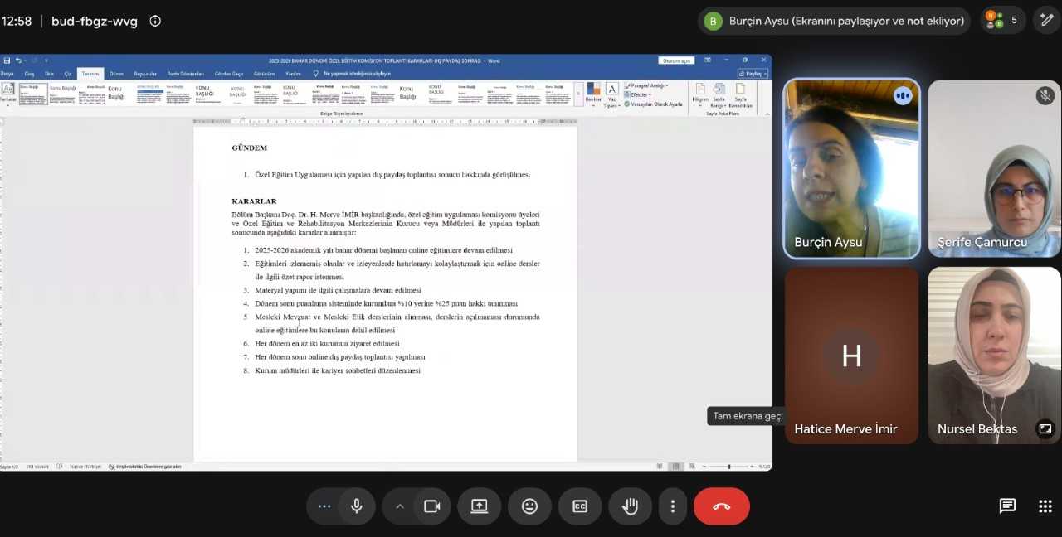Screen dimensions: 1062x537
Task: Open the Posta Gönderileri tab
Action: point(185,74)
